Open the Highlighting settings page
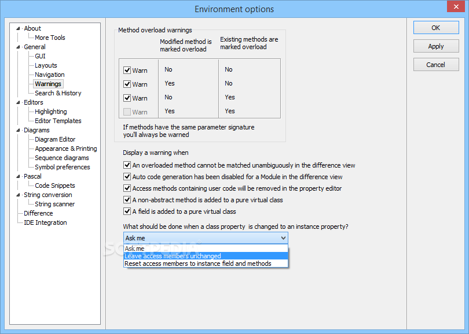 (x=51, y=112)
